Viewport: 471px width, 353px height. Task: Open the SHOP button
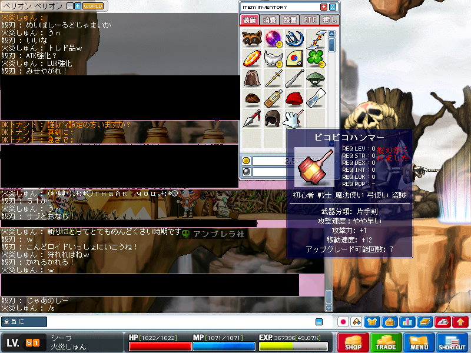click(353, 342)
